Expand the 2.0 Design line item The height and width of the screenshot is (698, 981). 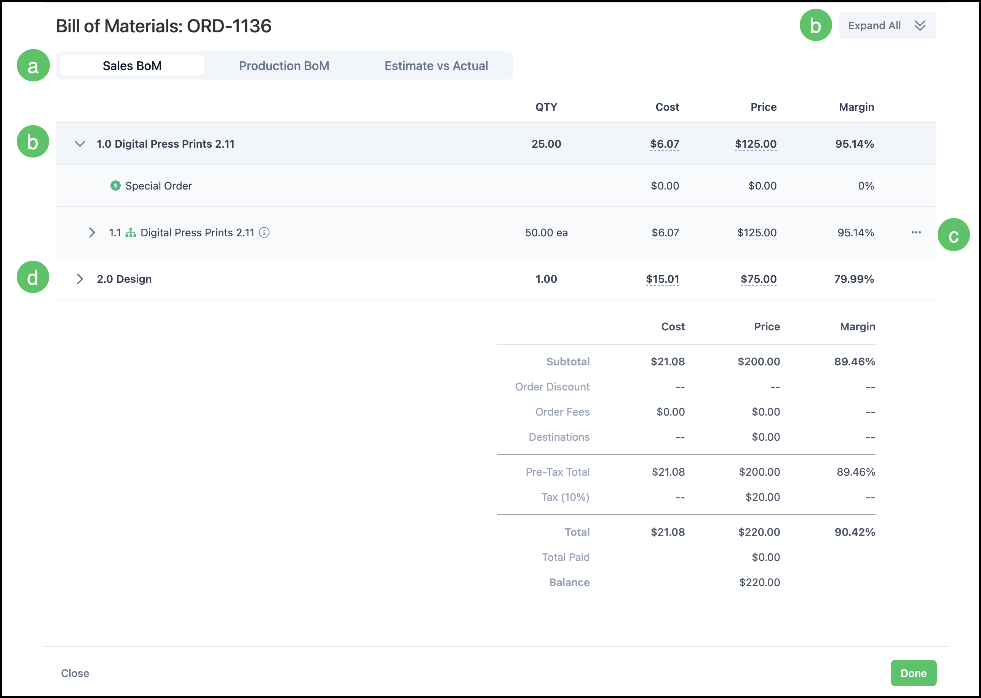coord(80,279)
